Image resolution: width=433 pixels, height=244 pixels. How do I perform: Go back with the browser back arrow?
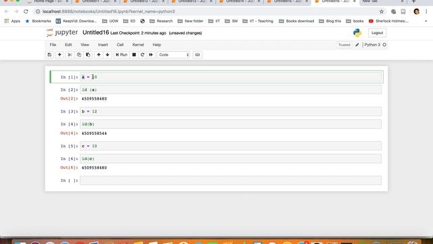(x=7, y=12)
